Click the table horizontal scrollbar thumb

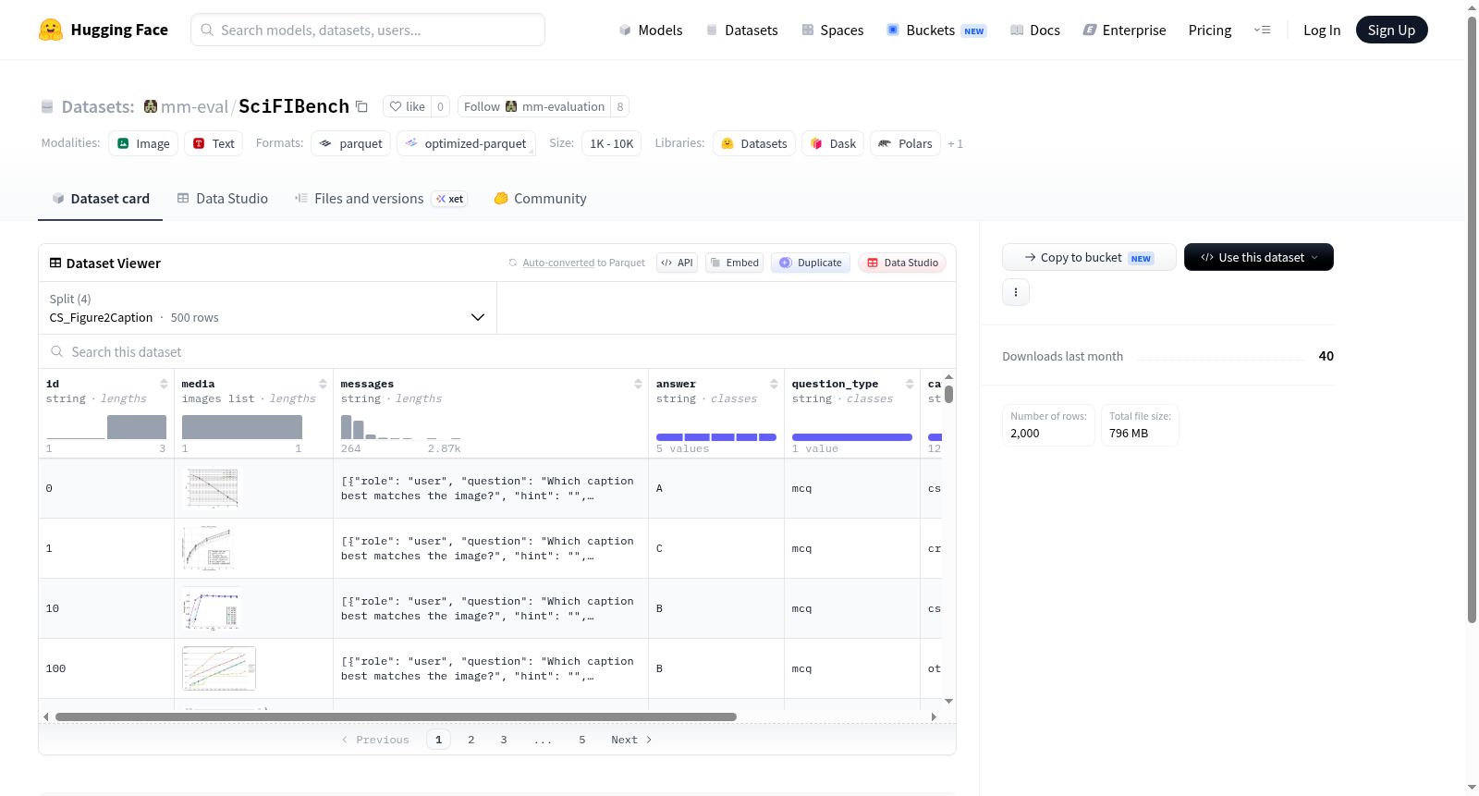click(396, 716)
